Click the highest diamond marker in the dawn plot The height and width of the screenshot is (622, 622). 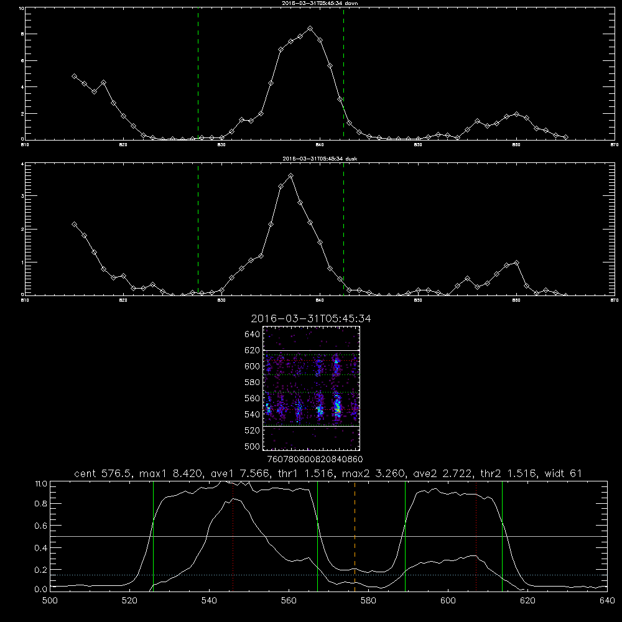tap(310, 29)
